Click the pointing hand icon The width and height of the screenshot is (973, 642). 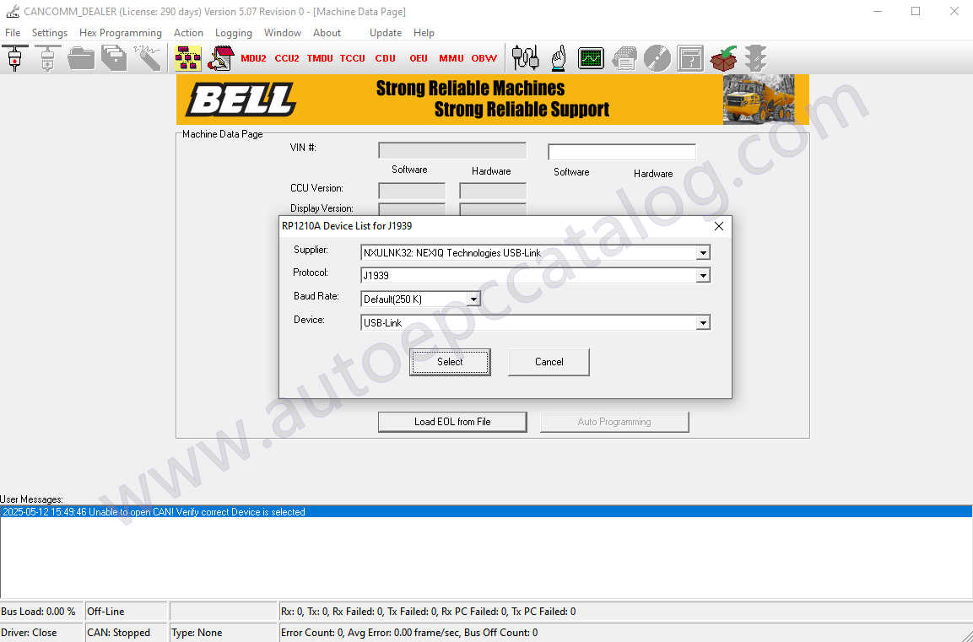(x=559, y=58)
